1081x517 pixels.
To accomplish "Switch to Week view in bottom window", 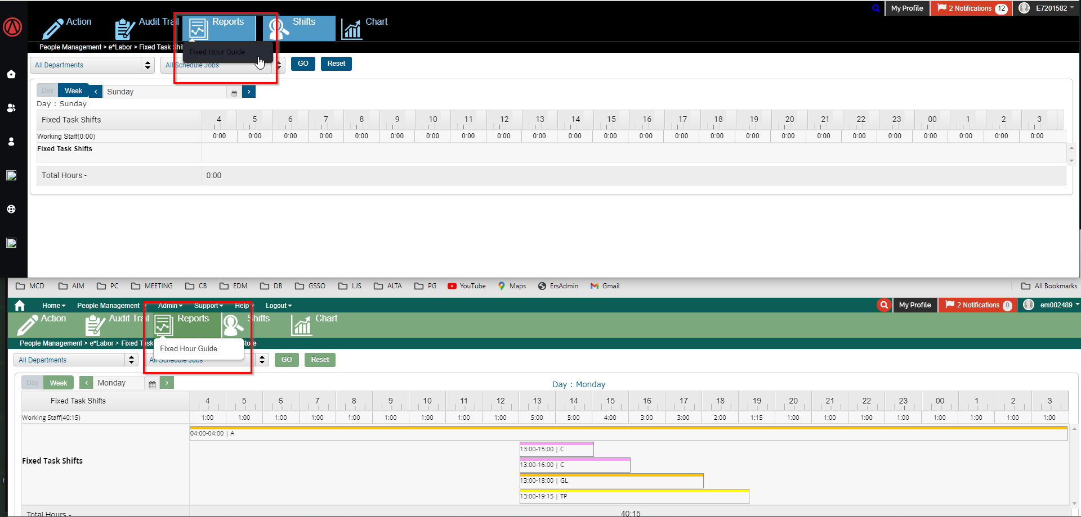I will click(59, 383).
